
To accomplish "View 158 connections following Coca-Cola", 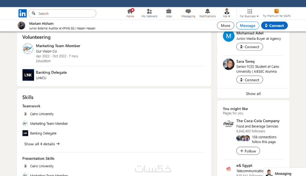I will point(264,140).
